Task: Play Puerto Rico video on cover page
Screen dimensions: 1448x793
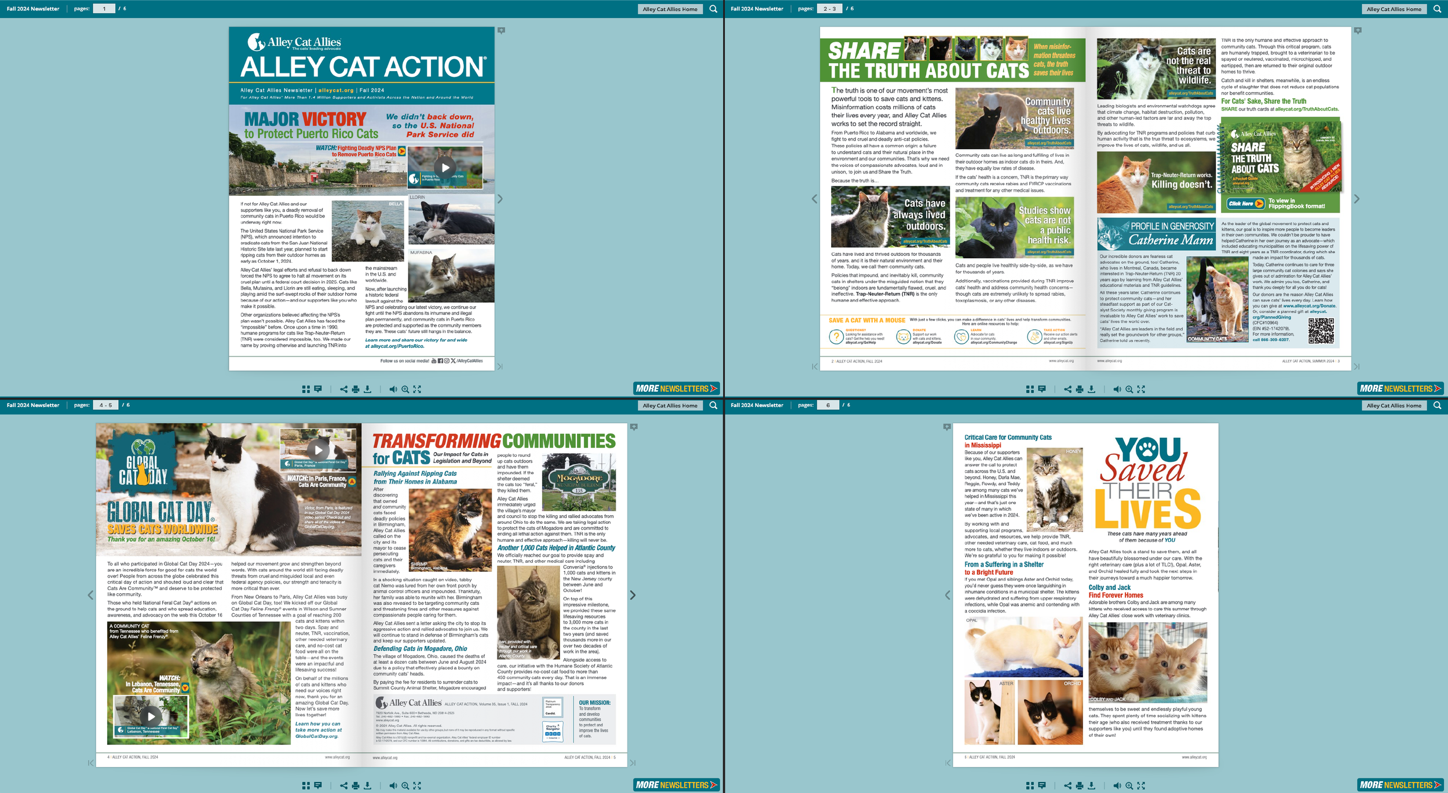Action: click(445, 168)
